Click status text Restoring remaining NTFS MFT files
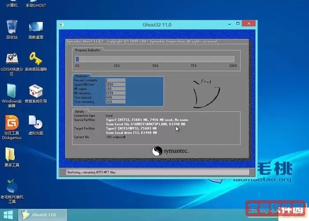 click(92, 172)
